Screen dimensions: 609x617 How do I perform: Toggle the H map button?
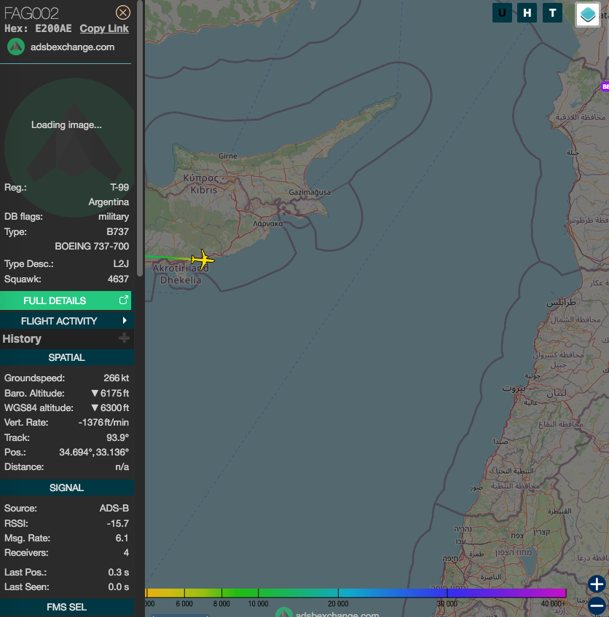[527, 13]
